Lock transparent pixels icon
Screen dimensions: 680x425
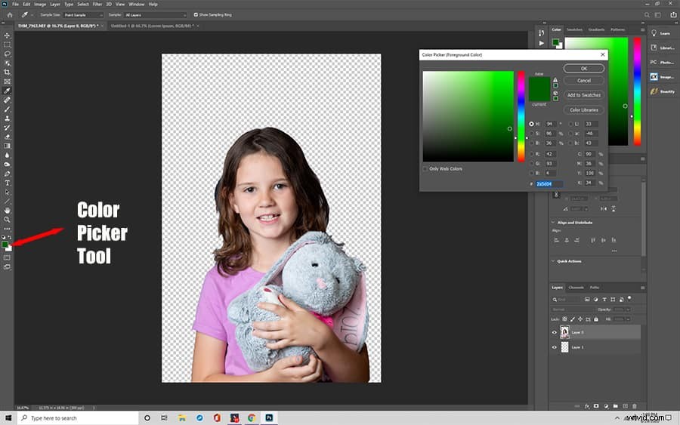pyautogui.click(x=564, y=319)
